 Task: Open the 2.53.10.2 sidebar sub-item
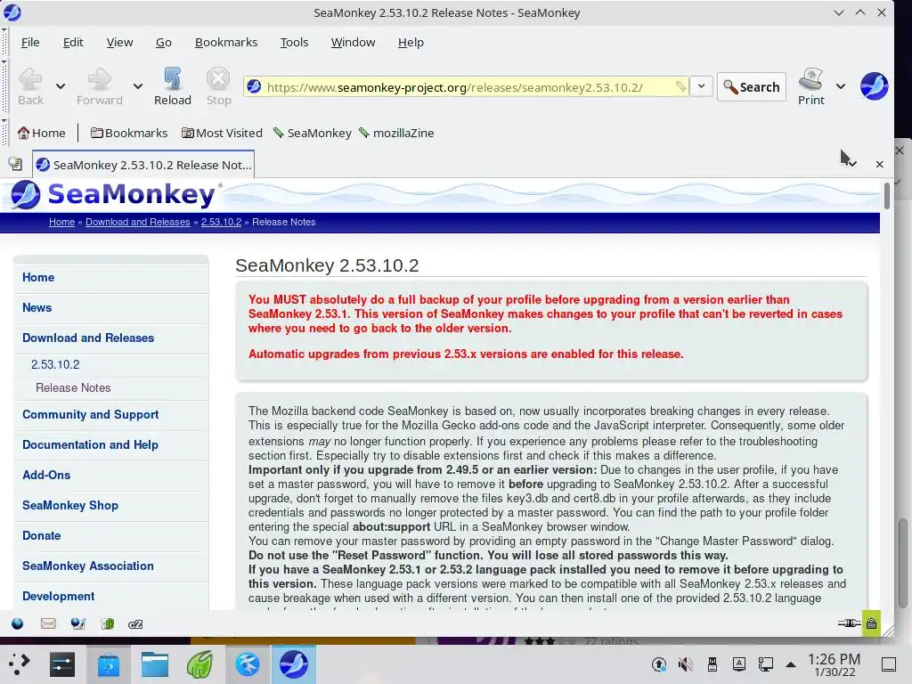tap(55, 364)
